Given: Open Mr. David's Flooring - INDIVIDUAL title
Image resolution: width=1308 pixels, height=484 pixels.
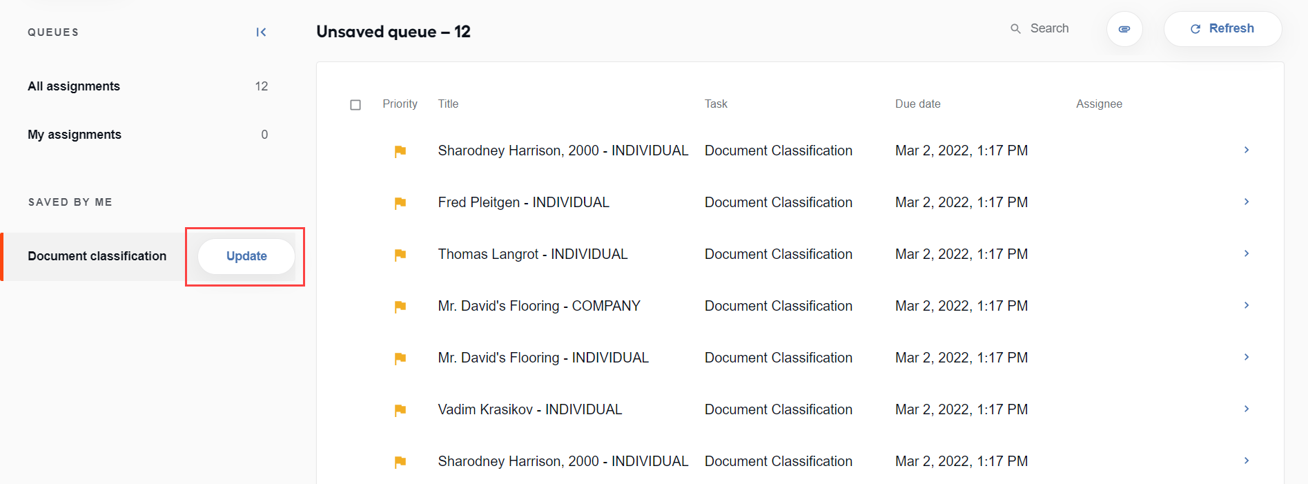Looking at the screenshot, I should point(543,358).
